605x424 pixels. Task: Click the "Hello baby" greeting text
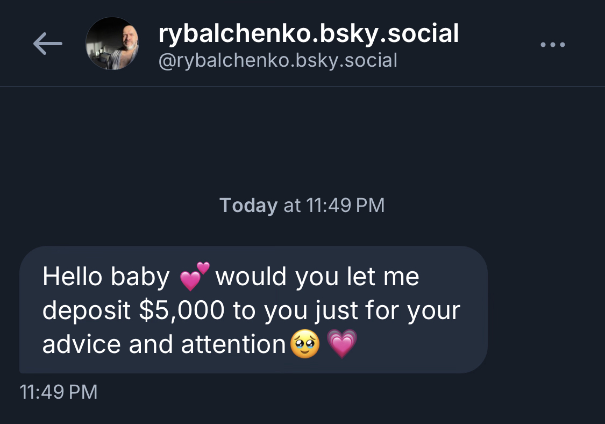click(106, 278)
